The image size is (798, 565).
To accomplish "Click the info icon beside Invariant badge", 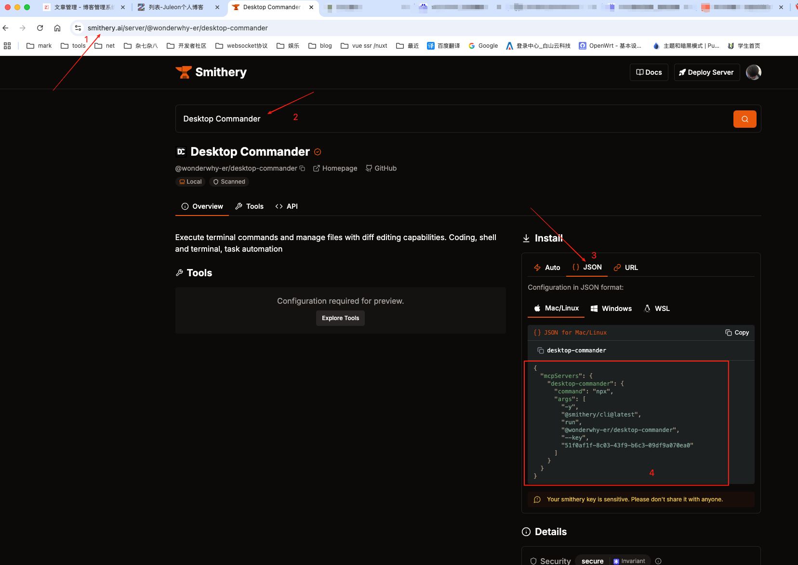I will click(658, 561).
